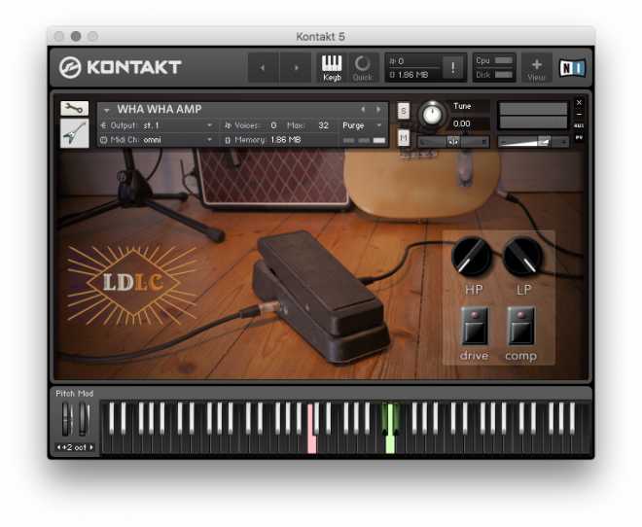Image resolution: width=642 pixels, height=527 pixels.
Task: Mute the instrument with the M button
Action: [404, 138]
